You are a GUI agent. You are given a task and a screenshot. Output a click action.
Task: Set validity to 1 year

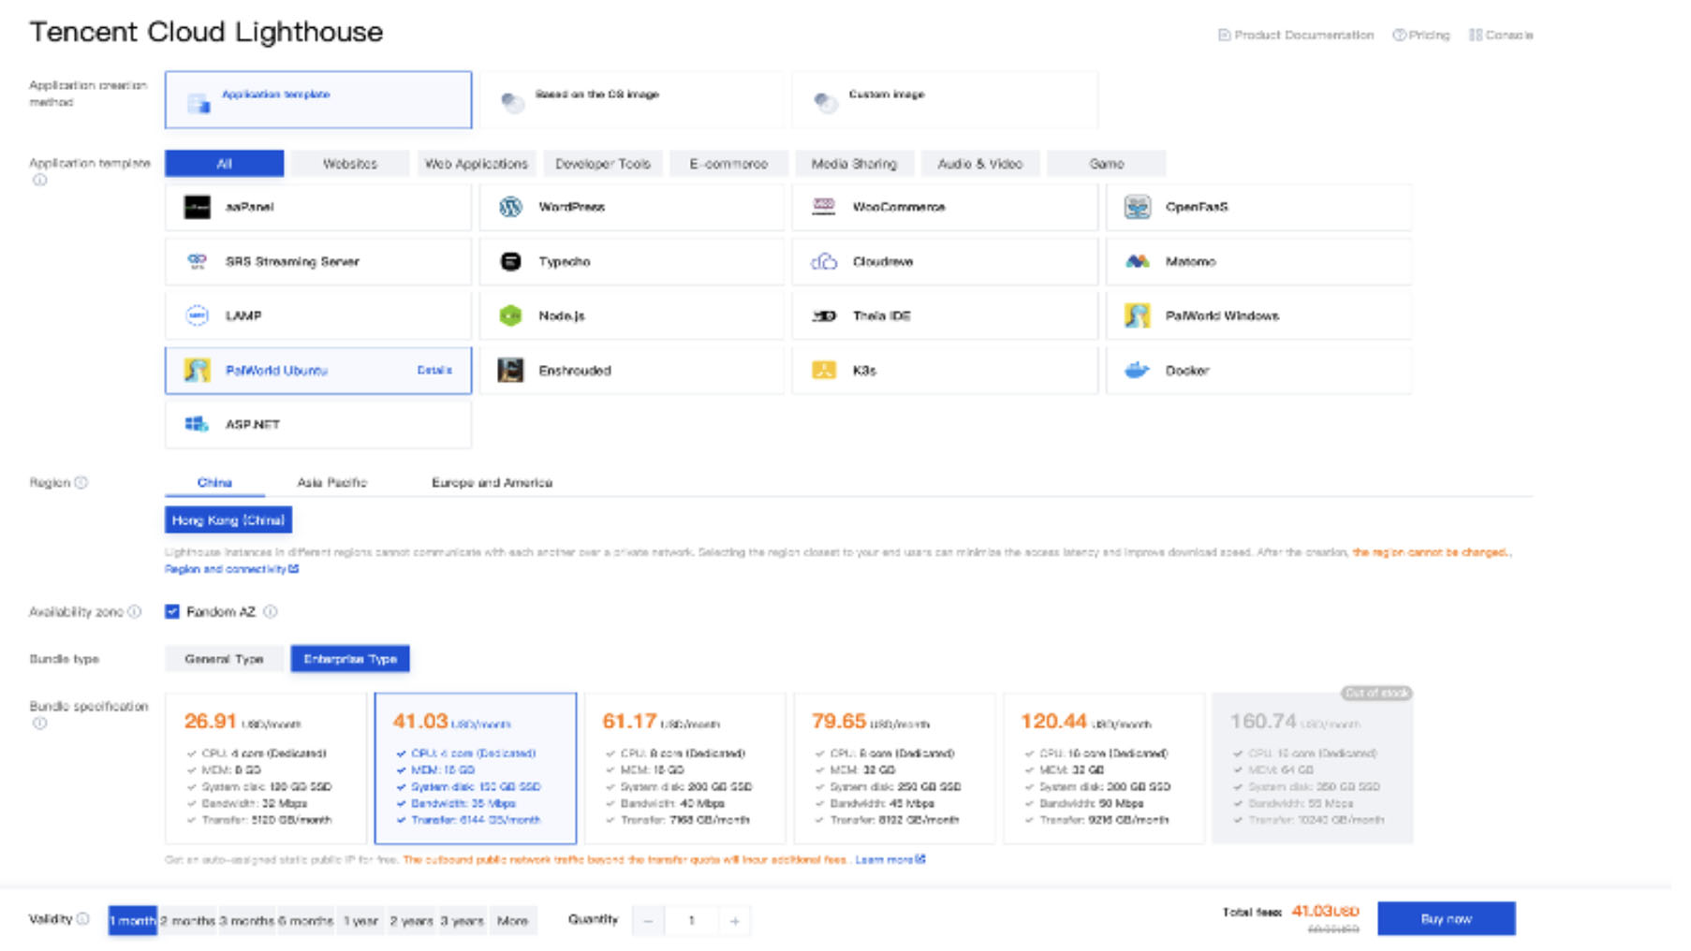(x=360, y=920)
